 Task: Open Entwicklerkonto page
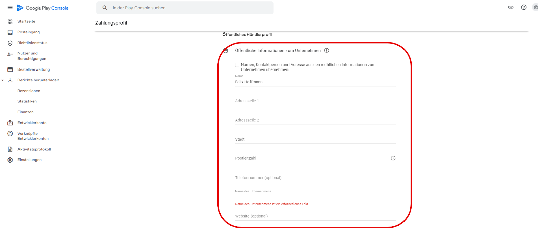pyautogui.click(x=32, y=123)
